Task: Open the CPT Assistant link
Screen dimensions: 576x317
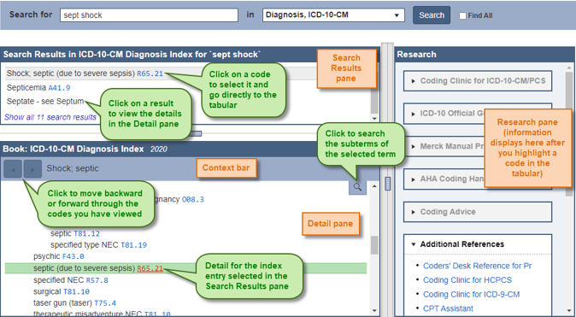Action: click(448, 308)
